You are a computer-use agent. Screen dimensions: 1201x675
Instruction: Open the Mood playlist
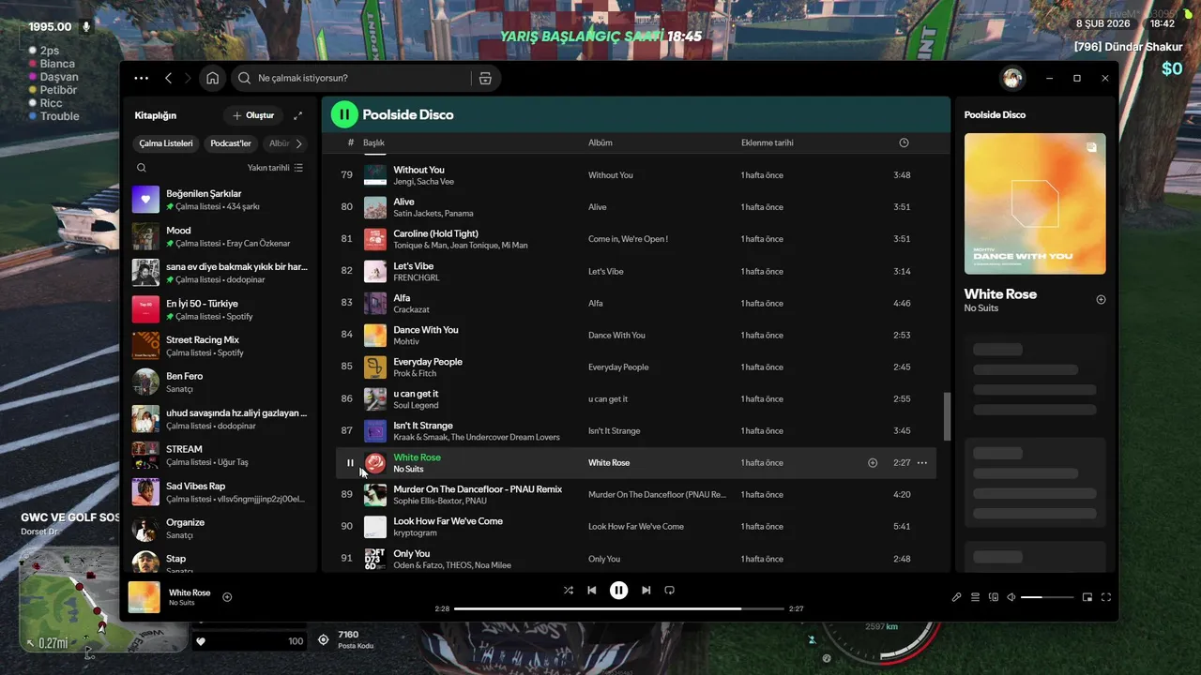click(x=220, y=236)
